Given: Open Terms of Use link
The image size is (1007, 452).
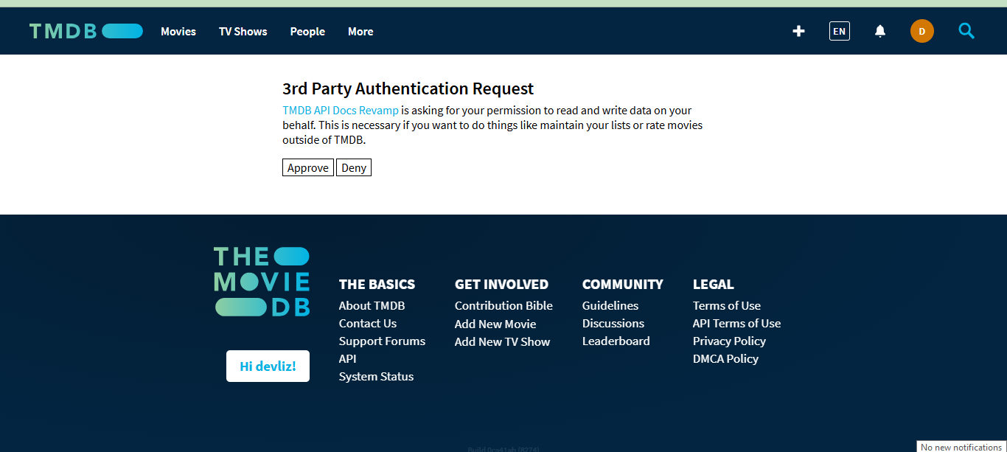Looking at the screenshot, I should 727,305.
